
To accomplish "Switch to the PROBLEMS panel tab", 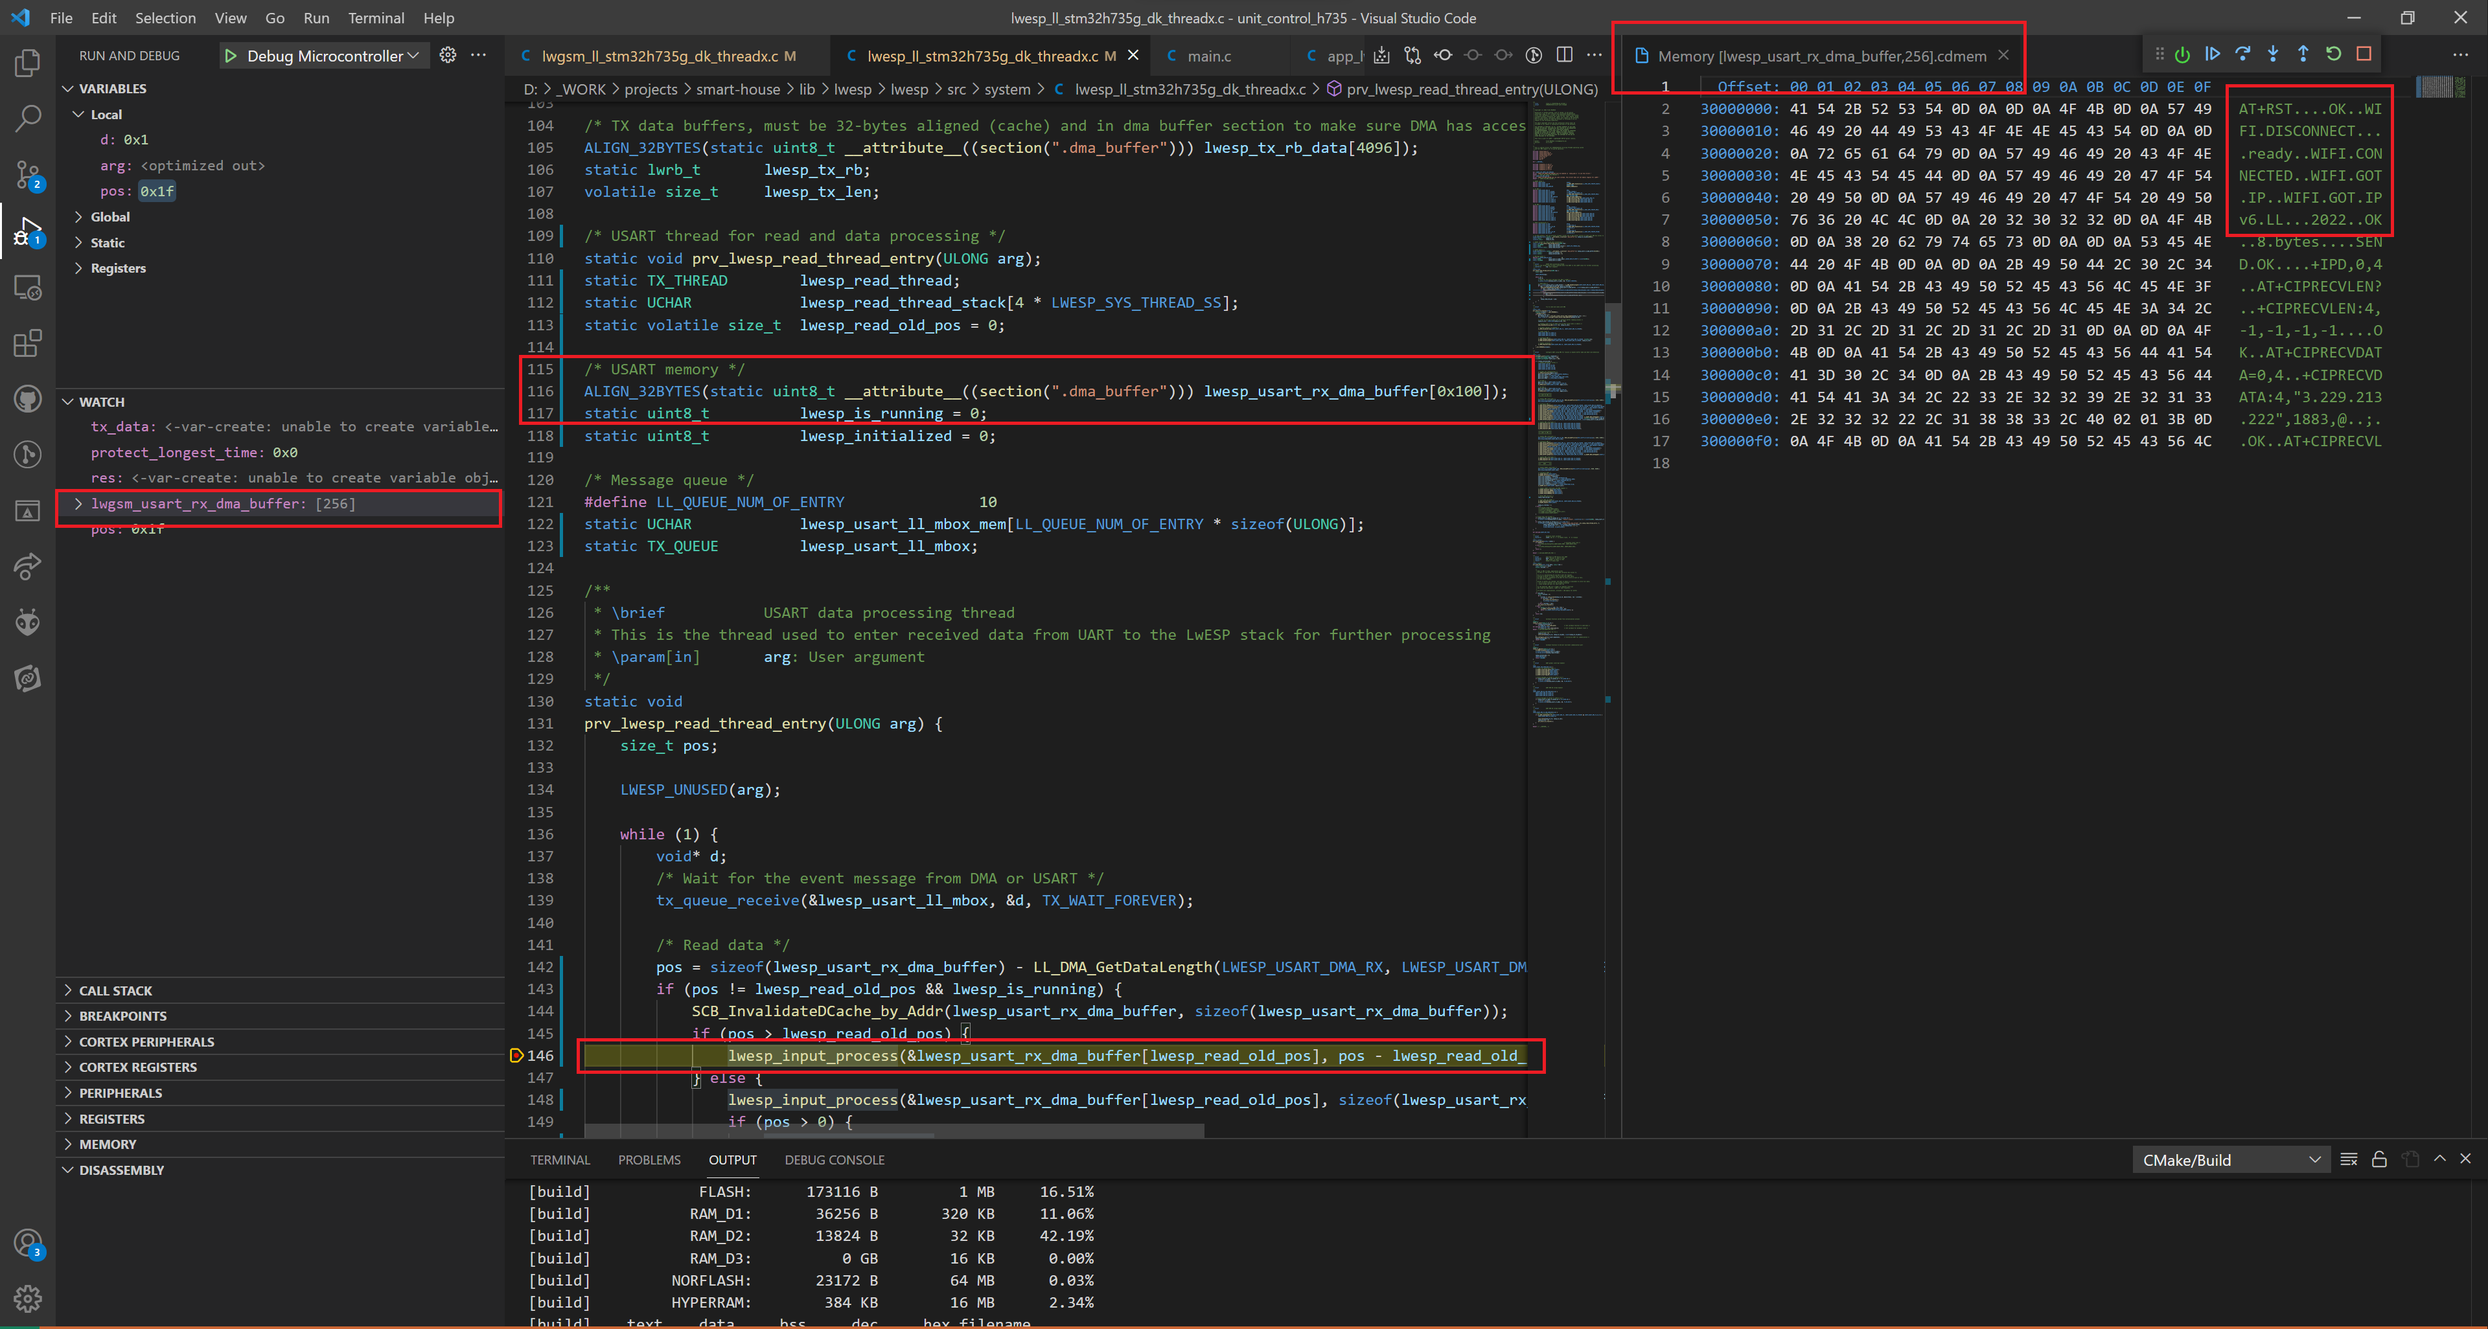I will coord(649,1160).
